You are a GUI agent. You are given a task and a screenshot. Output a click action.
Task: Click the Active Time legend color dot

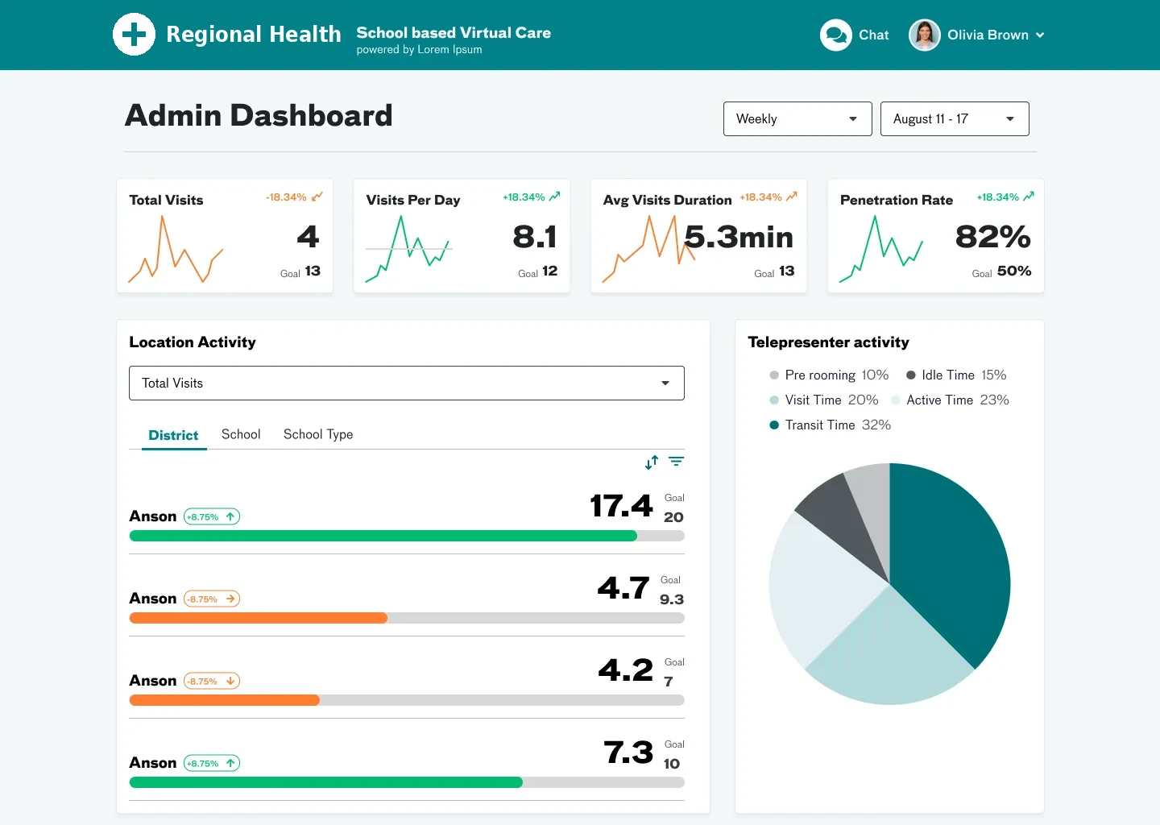896,400
